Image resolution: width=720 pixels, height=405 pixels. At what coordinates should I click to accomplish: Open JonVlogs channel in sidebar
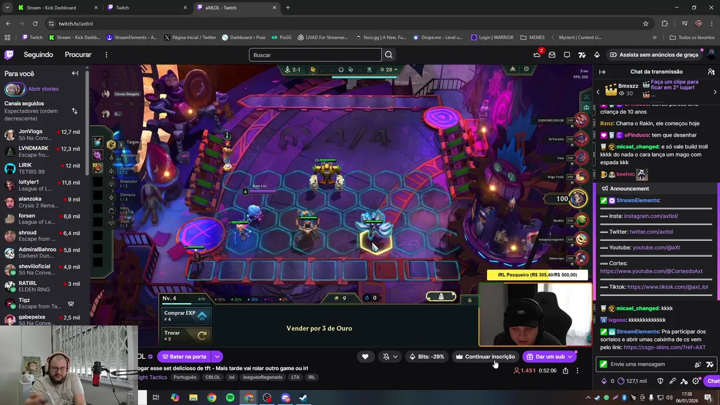coord(43,135)
